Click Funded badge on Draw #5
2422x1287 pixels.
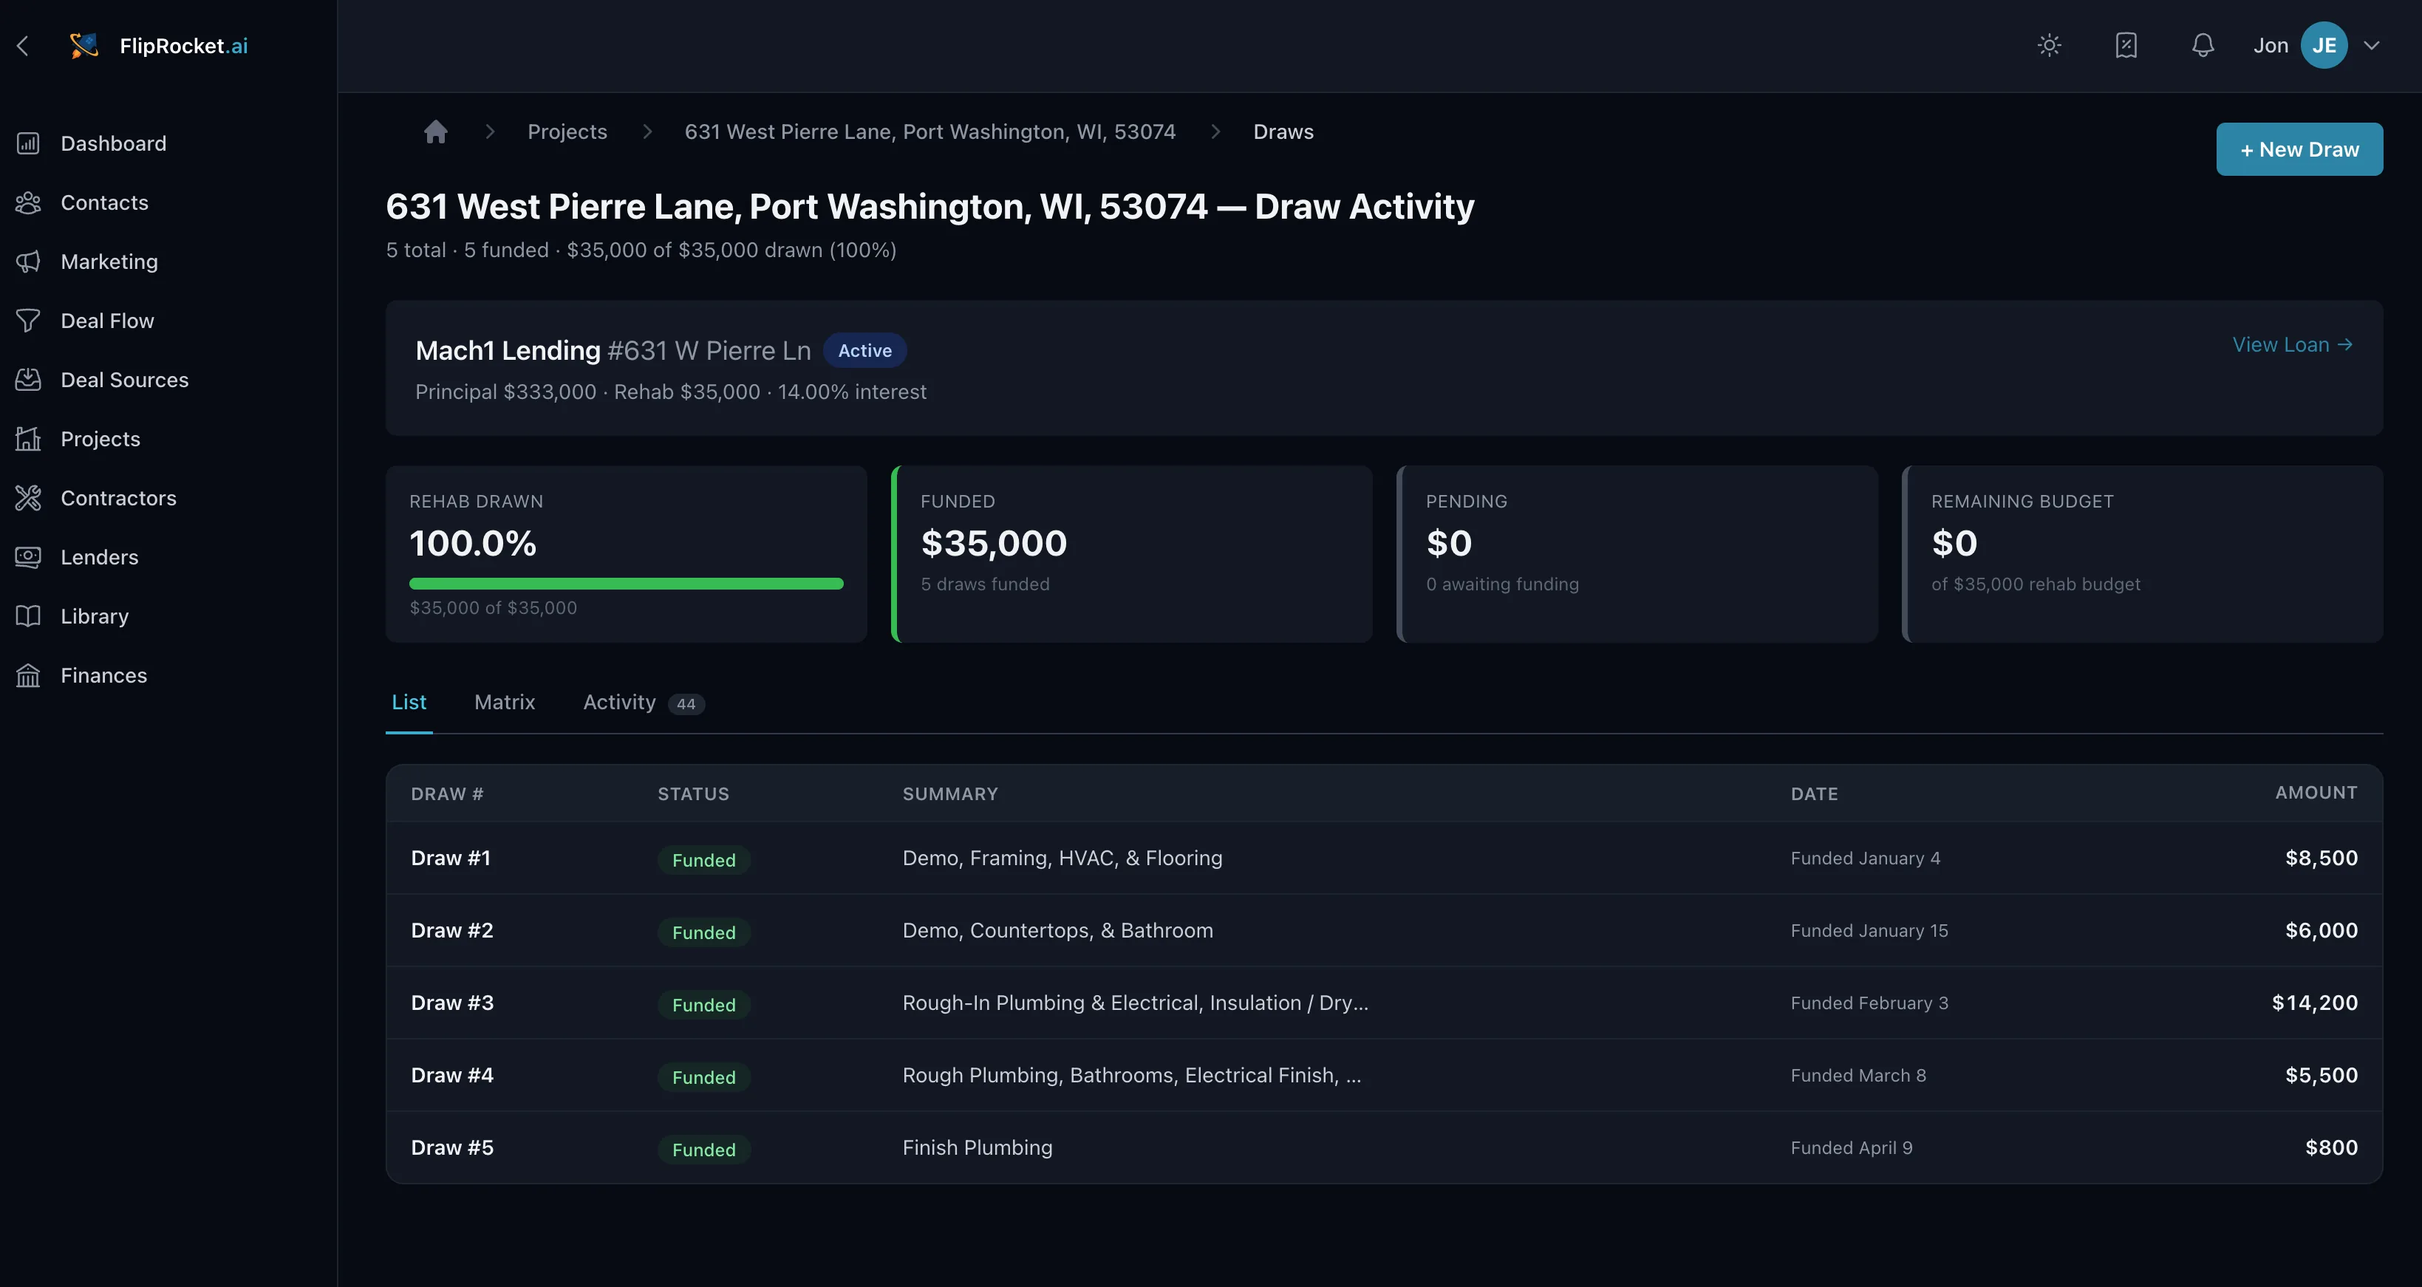point(704,1150)
